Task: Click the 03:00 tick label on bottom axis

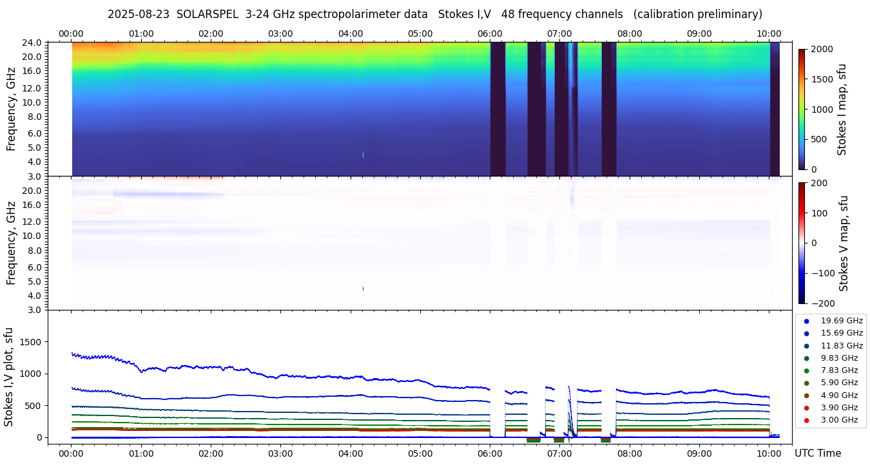Action: (x=280, y=453)
